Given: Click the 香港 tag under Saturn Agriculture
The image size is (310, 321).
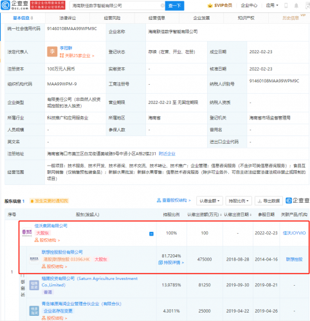Looking at the screenshot, I should tap(48, 292).
